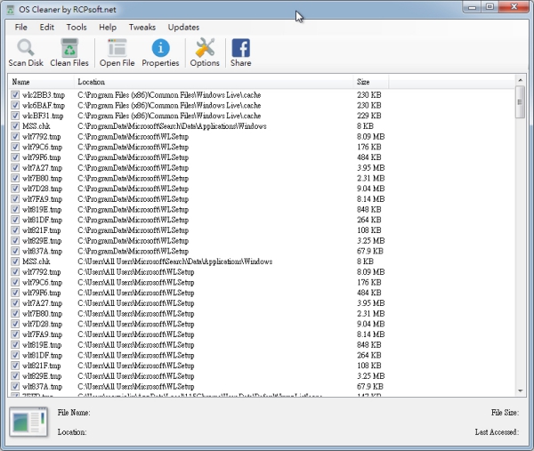The width and height of the screenshot is (534, 451).
Task: Show file Properties info icon
Action: tap(160, 48)
